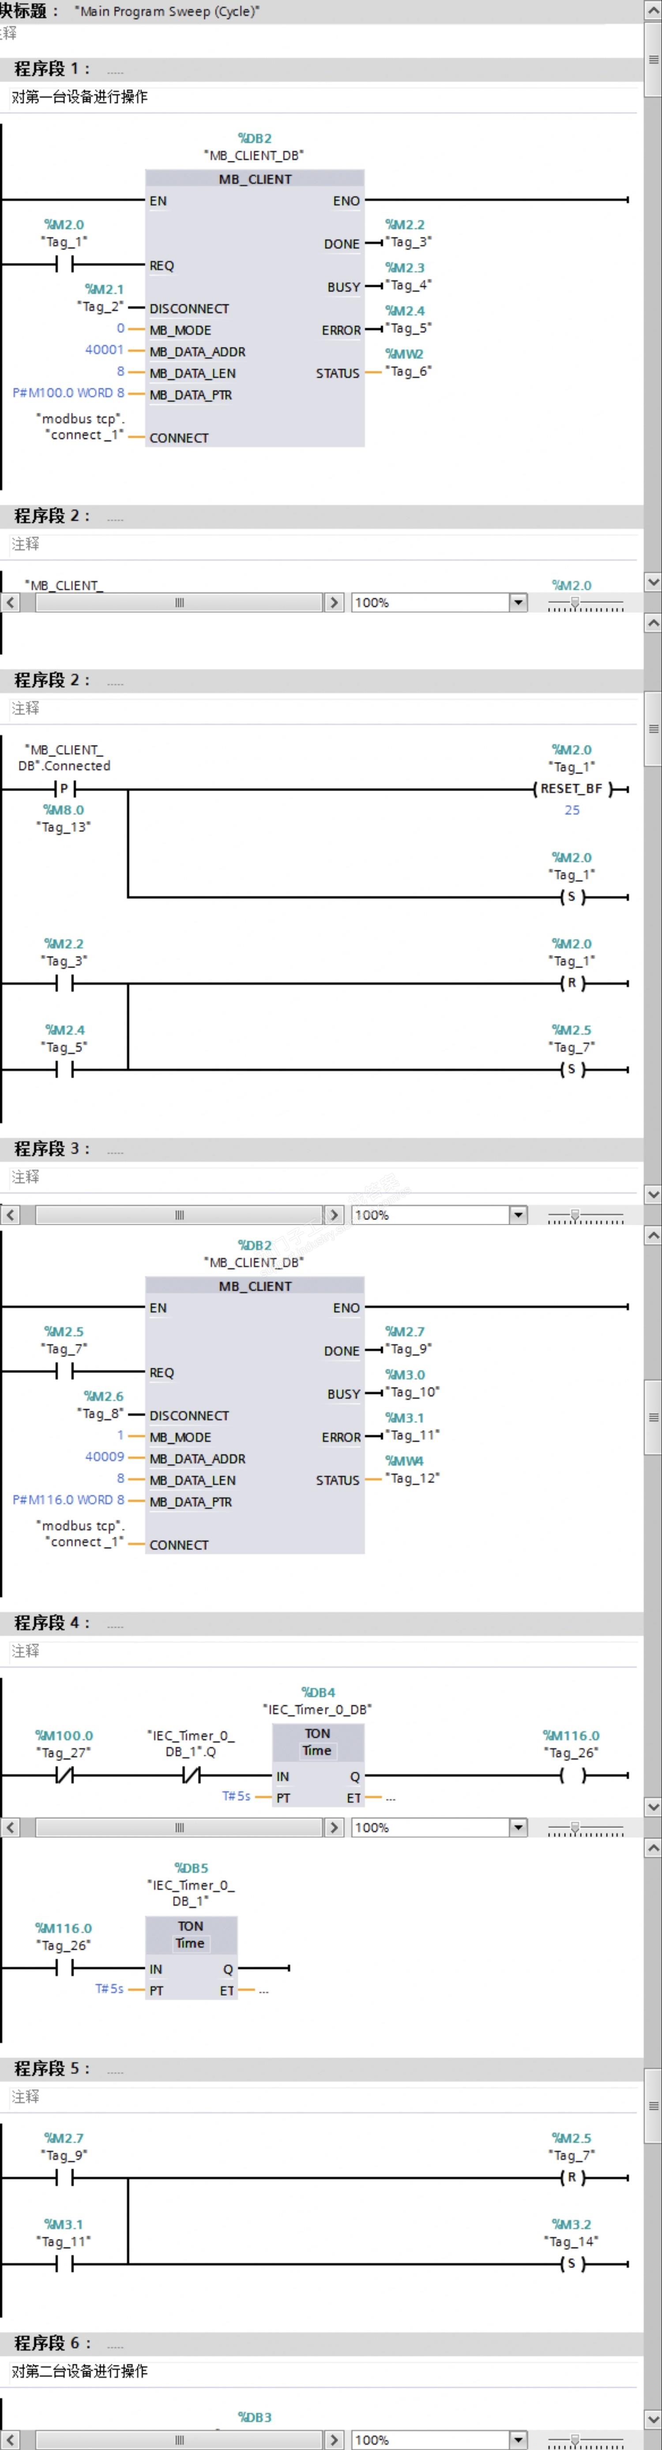The height and width of the screenshot is (2450, 662).
Task: Click the Tag_10 BUSY output operand
Action: click(412, 1392)
